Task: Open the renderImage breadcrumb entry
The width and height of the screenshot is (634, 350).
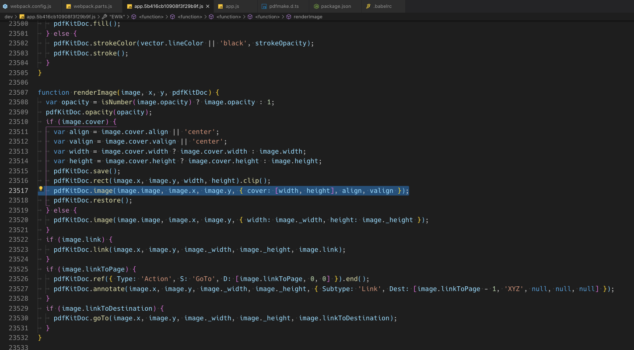Action: pyautogui.click(x=307, y=17)
